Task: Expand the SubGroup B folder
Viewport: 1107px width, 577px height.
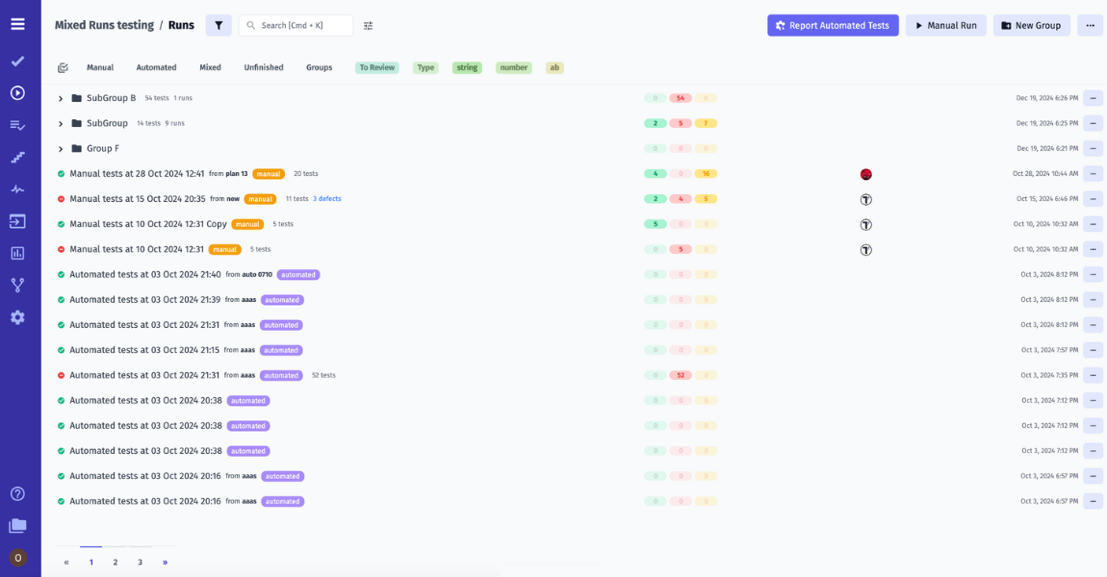Action: [61, 98]
